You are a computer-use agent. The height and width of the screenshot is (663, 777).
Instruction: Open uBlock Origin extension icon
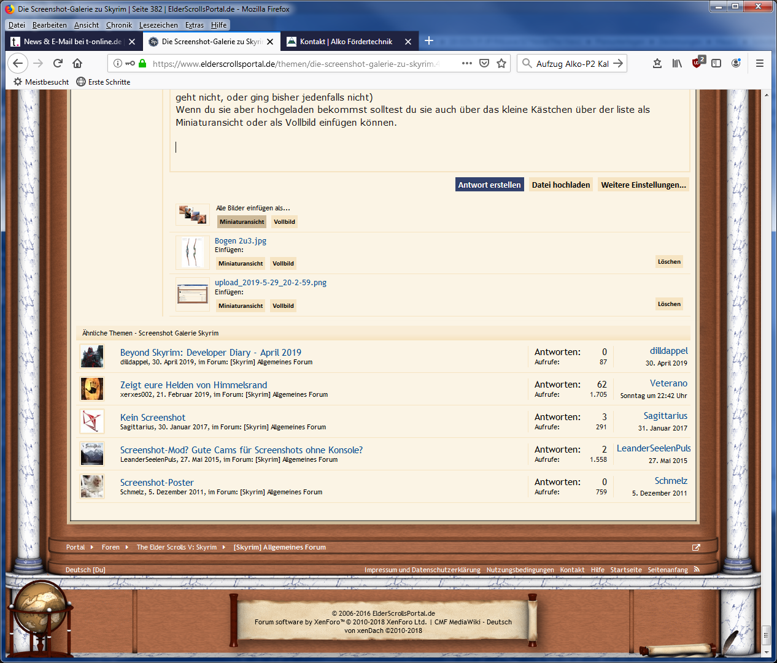[698, 63]
